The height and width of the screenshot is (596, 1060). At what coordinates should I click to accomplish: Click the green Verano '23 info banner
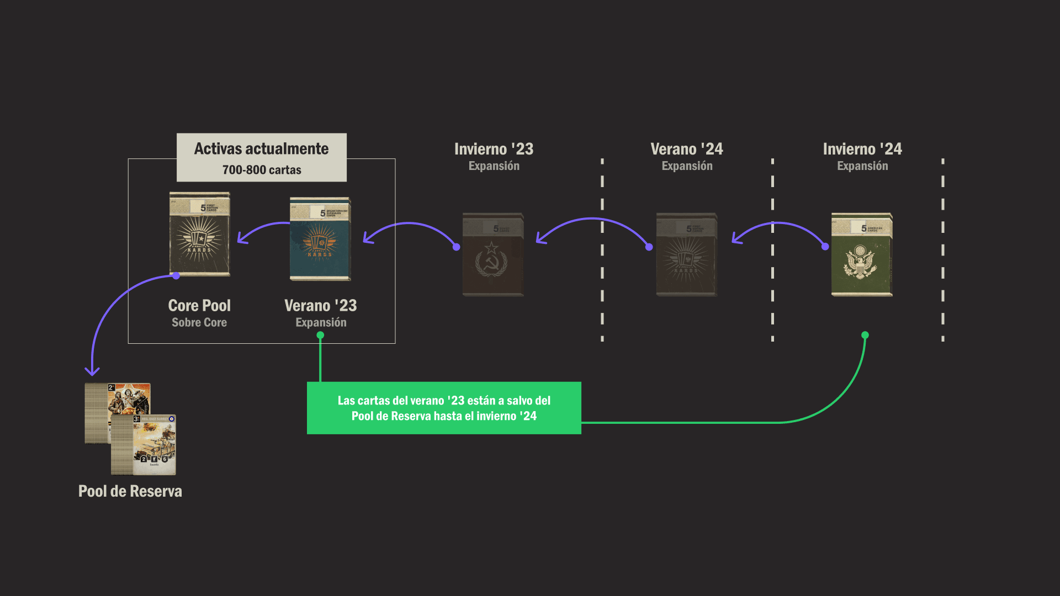coord(444,408)
